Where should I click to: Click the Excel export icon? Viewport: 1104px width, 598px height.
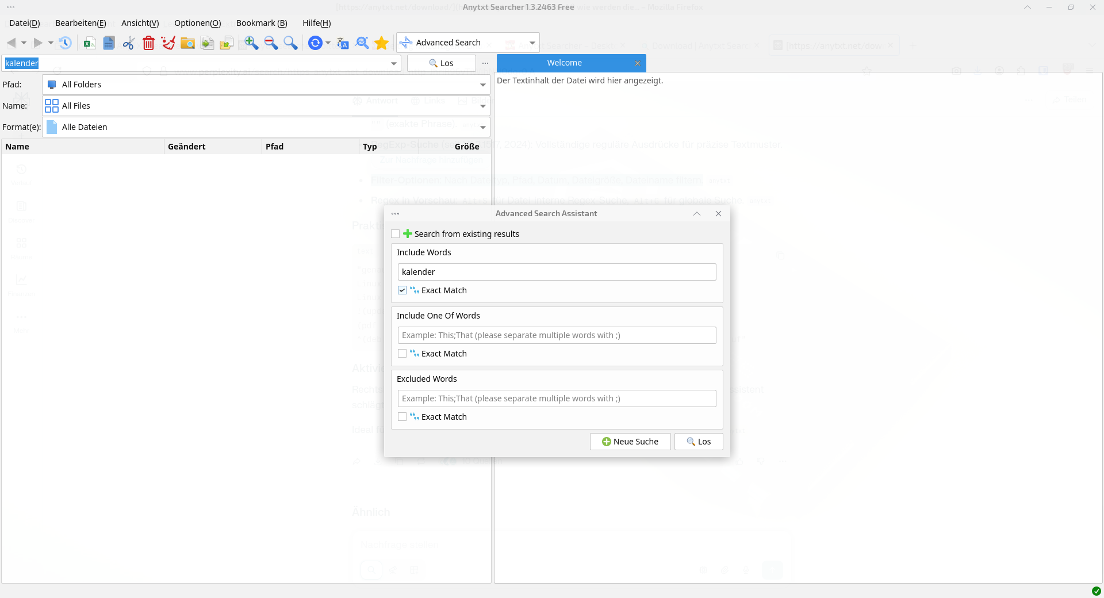tap(89, 43)
